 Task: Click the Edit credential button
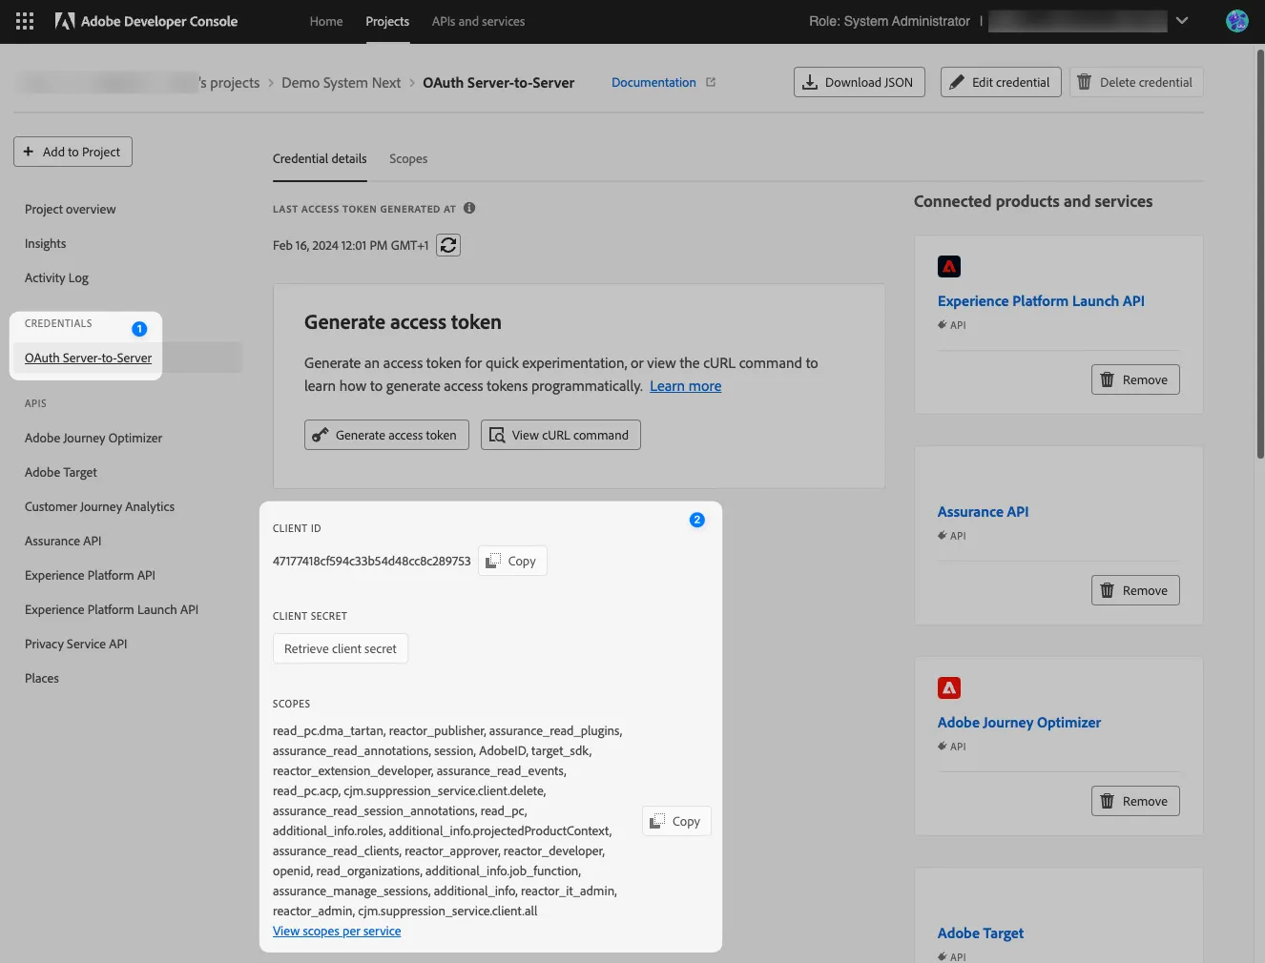coord(1001,82)
